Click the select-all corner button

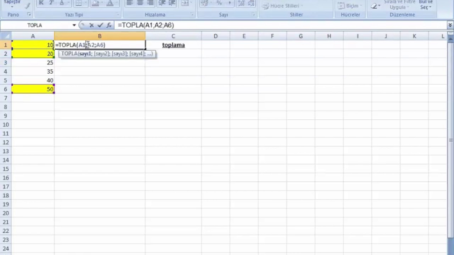pyautogui.click(x=6, y=36)
